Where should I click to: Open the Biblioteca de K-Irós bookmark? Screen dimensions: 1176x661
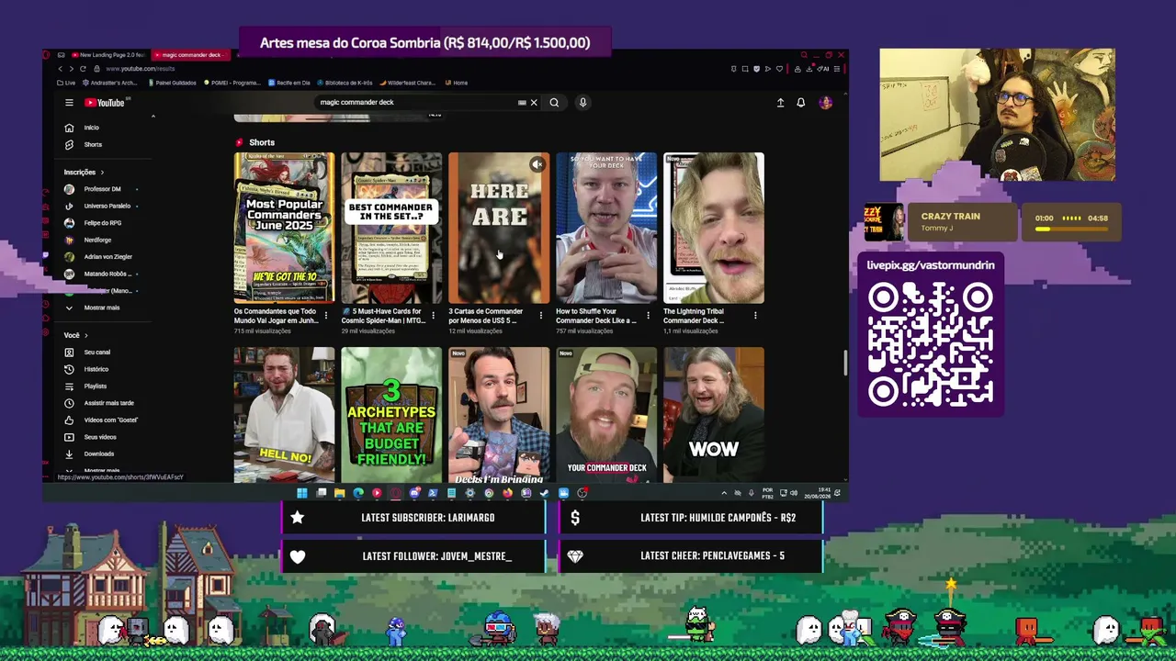pyautogui.click(x=345, y=83)
